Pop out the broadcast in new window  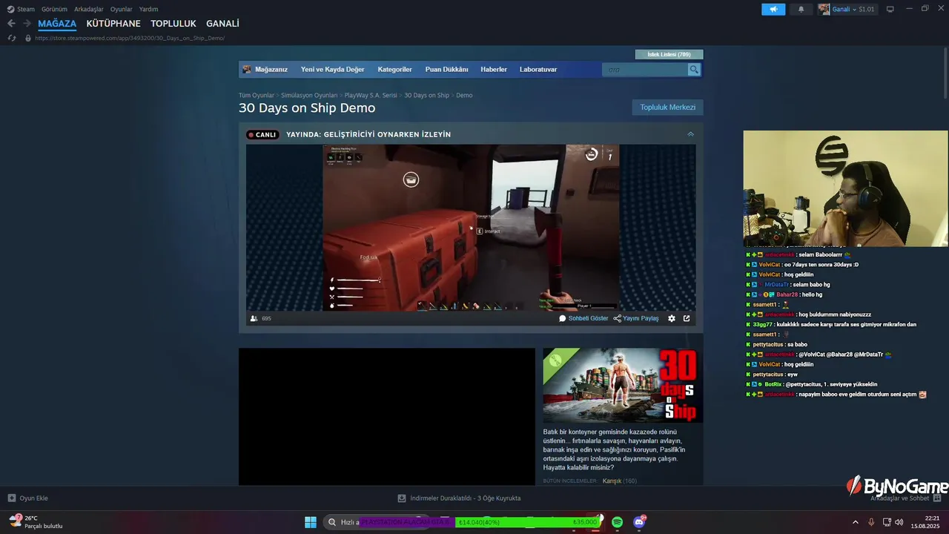[x=687, y=318]
